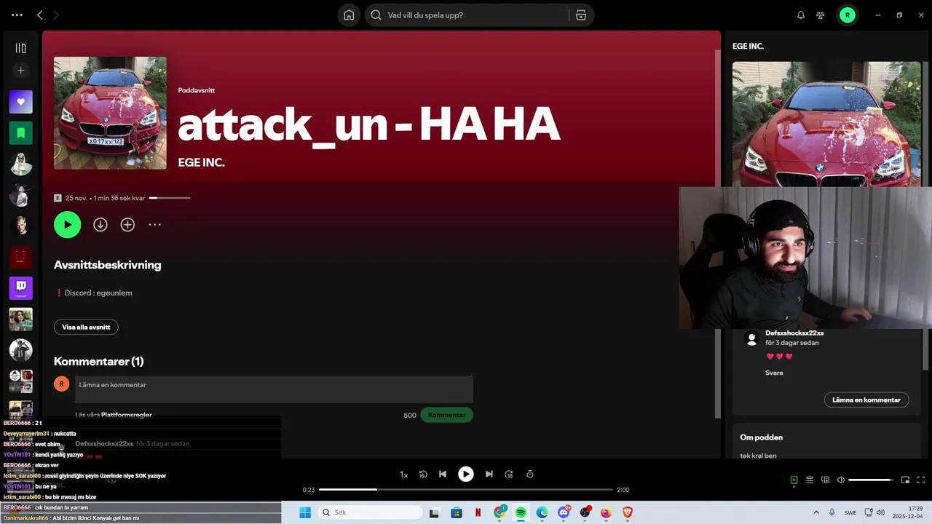Click the Browse icon in search bar
The image size is (932, 524).
(580, 15)
